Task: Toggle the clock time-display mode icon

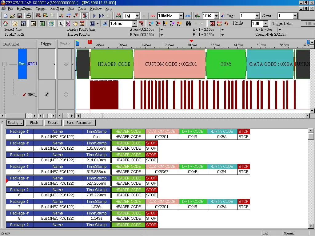Action: [x=15, y=23]
